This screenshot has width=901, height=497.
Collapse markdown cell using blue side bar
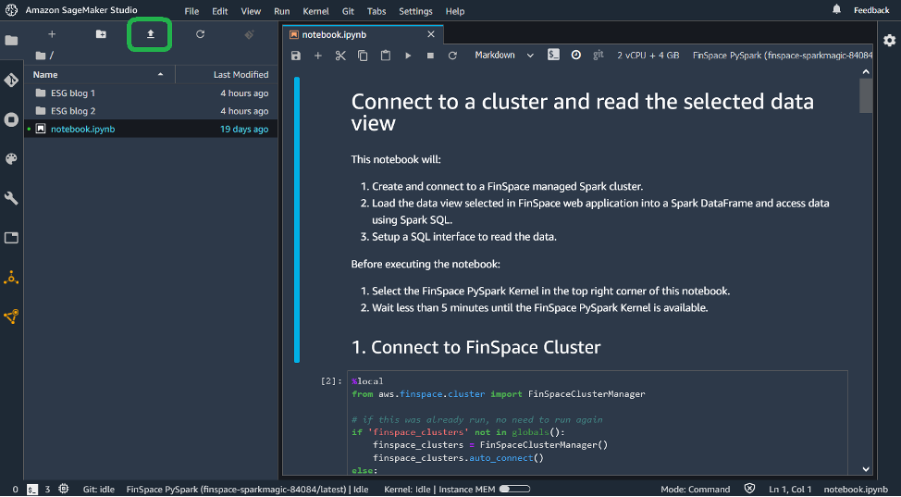click(x=297, y=219)
